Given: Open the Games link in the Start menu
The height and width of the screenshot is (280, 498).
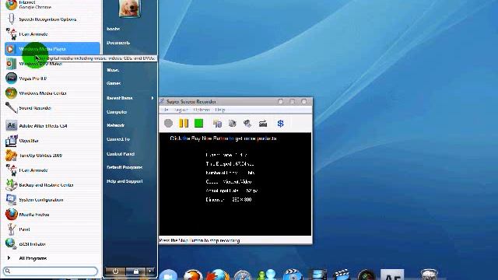Looking at the screenshot, I should point(114,83).
